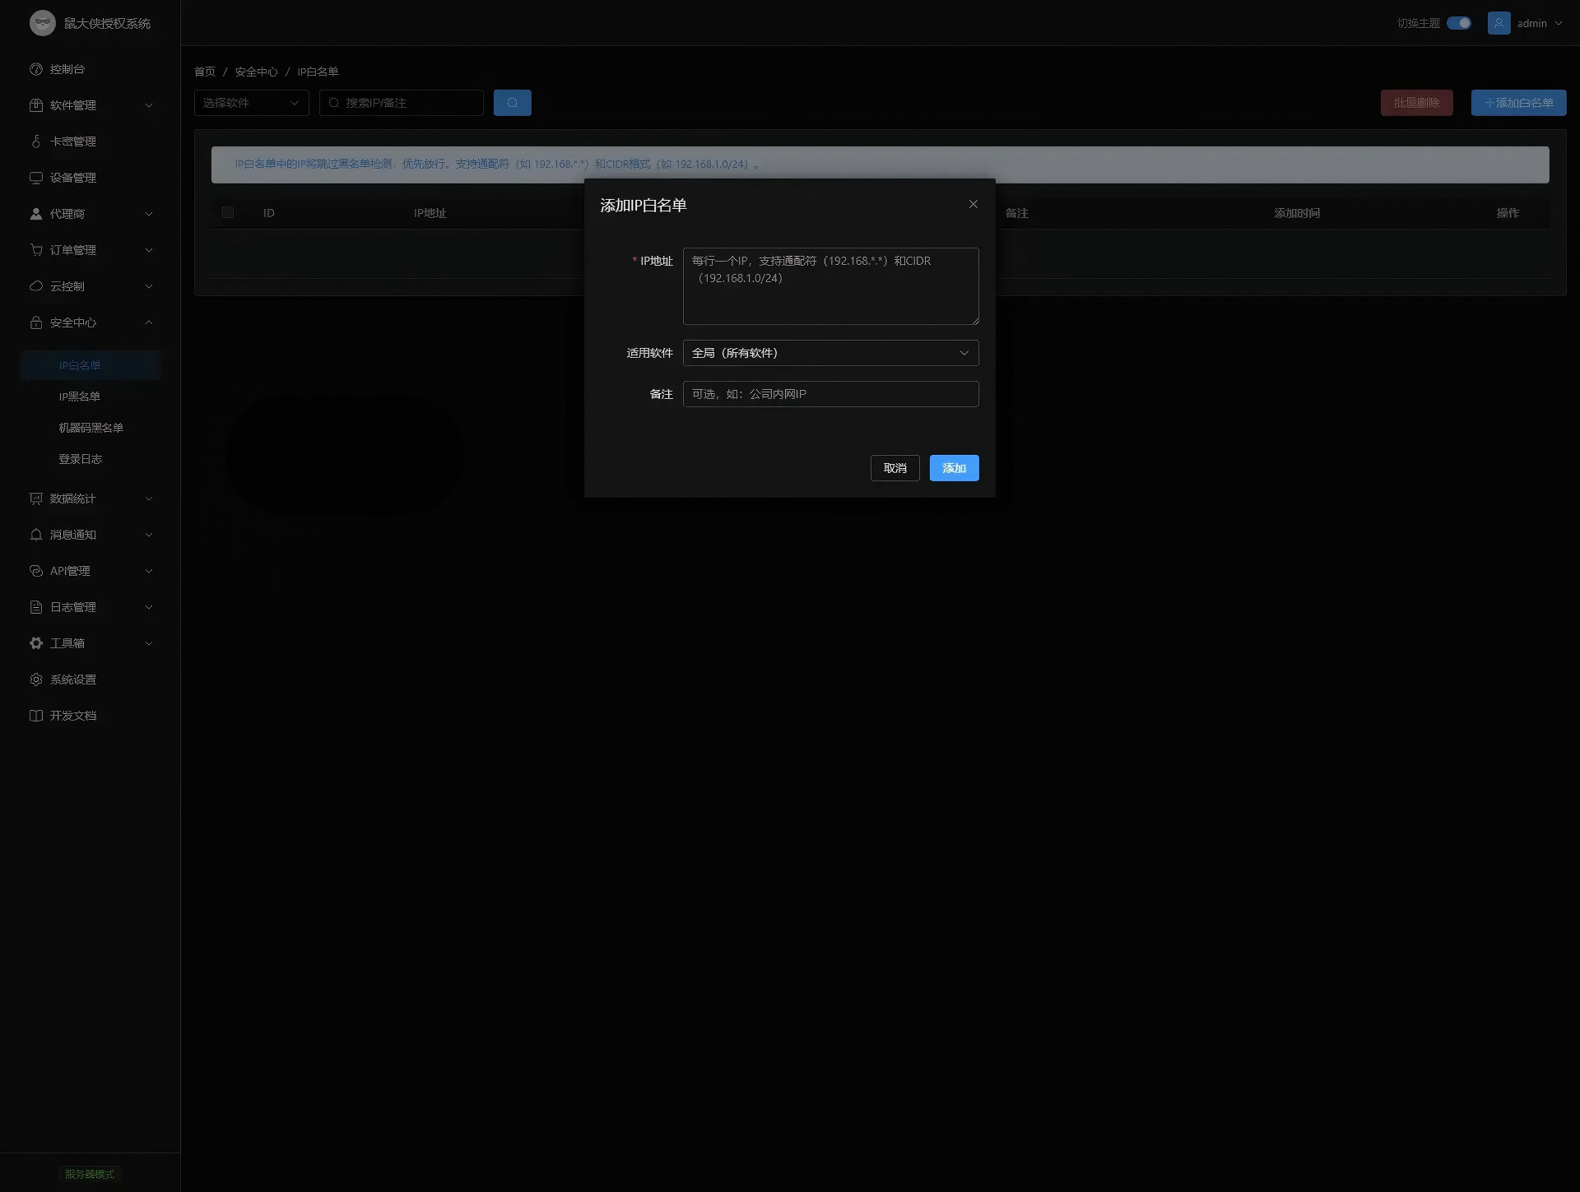
Task: Open 设备管理 device management page
Action: [73, 178]
